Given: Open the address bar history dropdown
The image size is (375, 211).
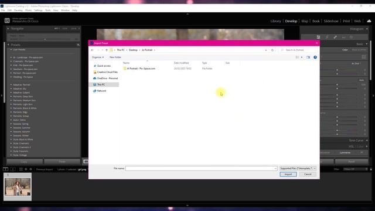Looking at the screenshot, I should [x=266, y=50].
